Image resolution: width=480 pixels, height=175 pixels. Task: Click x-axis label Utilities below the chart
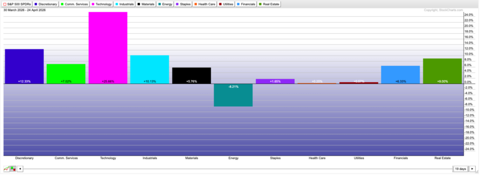pos(359,158)
